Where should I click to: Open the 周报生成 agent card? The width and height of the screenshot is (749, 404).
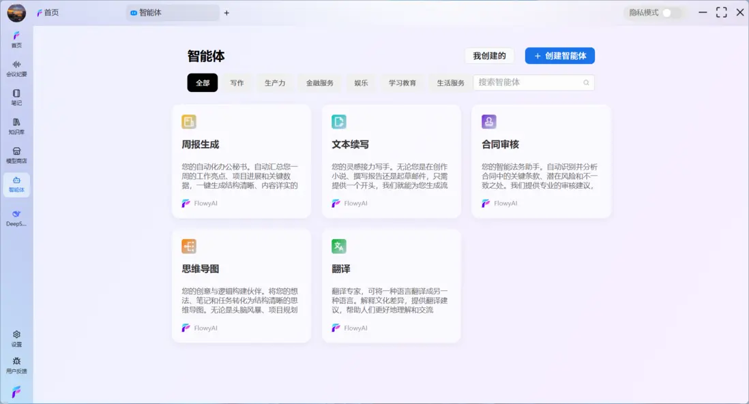point(241,161)
